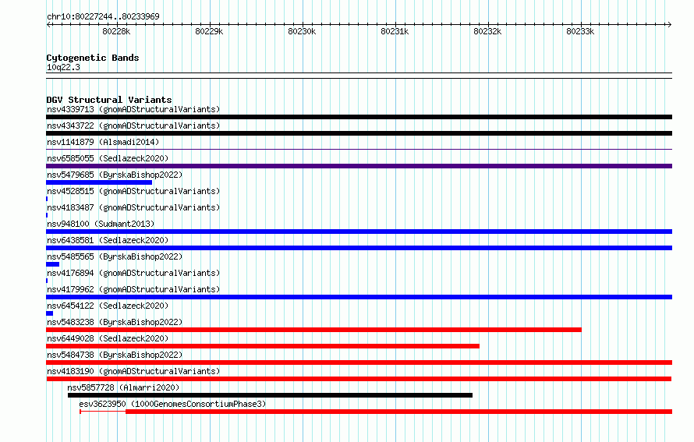Click the 80231k ruler label
The image size is (694, 442).
click(395, 31)
